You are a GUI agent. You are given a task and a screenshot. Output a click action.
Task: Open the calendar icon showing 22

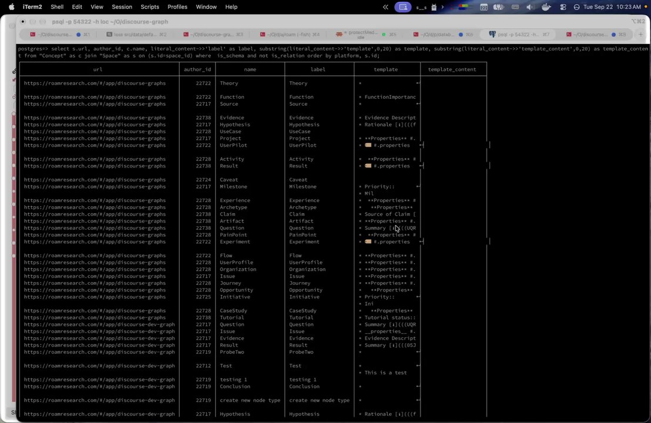point(484,7)
